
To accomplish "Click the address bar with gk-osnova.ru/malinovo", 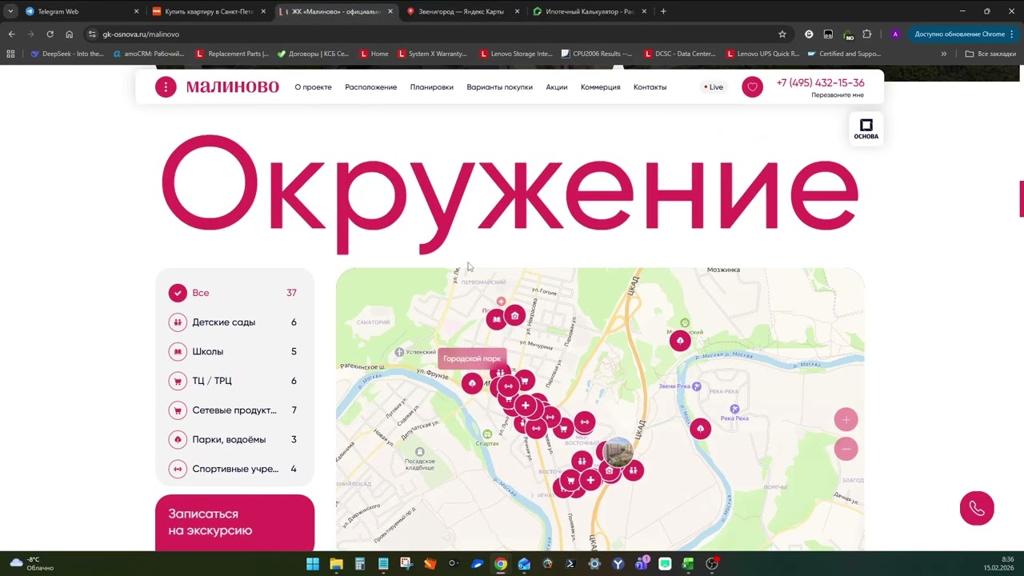I will click(432, 34).
